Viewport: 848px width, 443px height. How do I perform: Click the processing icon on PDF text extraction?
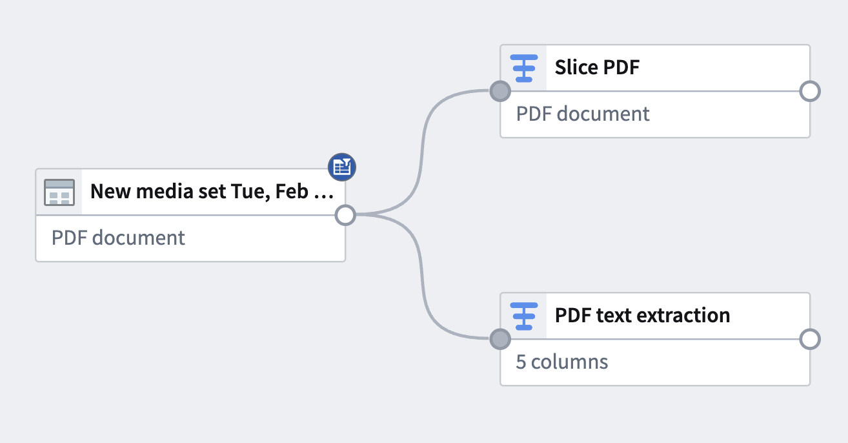524,316
